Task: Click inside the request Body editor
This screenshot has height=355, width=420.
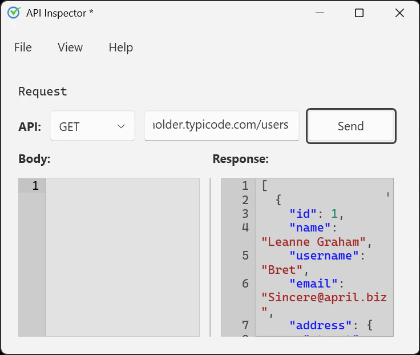Action: pos(123,257)
